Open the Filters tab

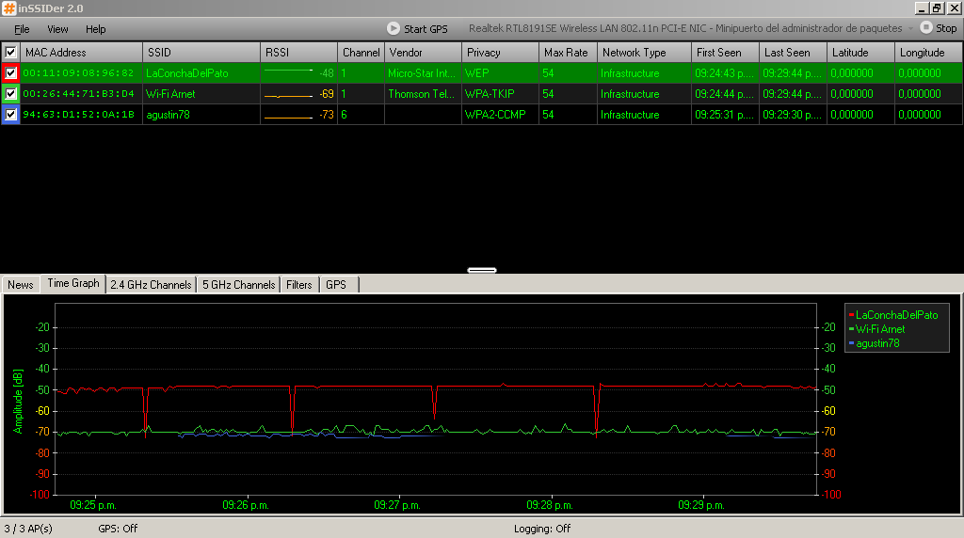[x=299, y=284]
